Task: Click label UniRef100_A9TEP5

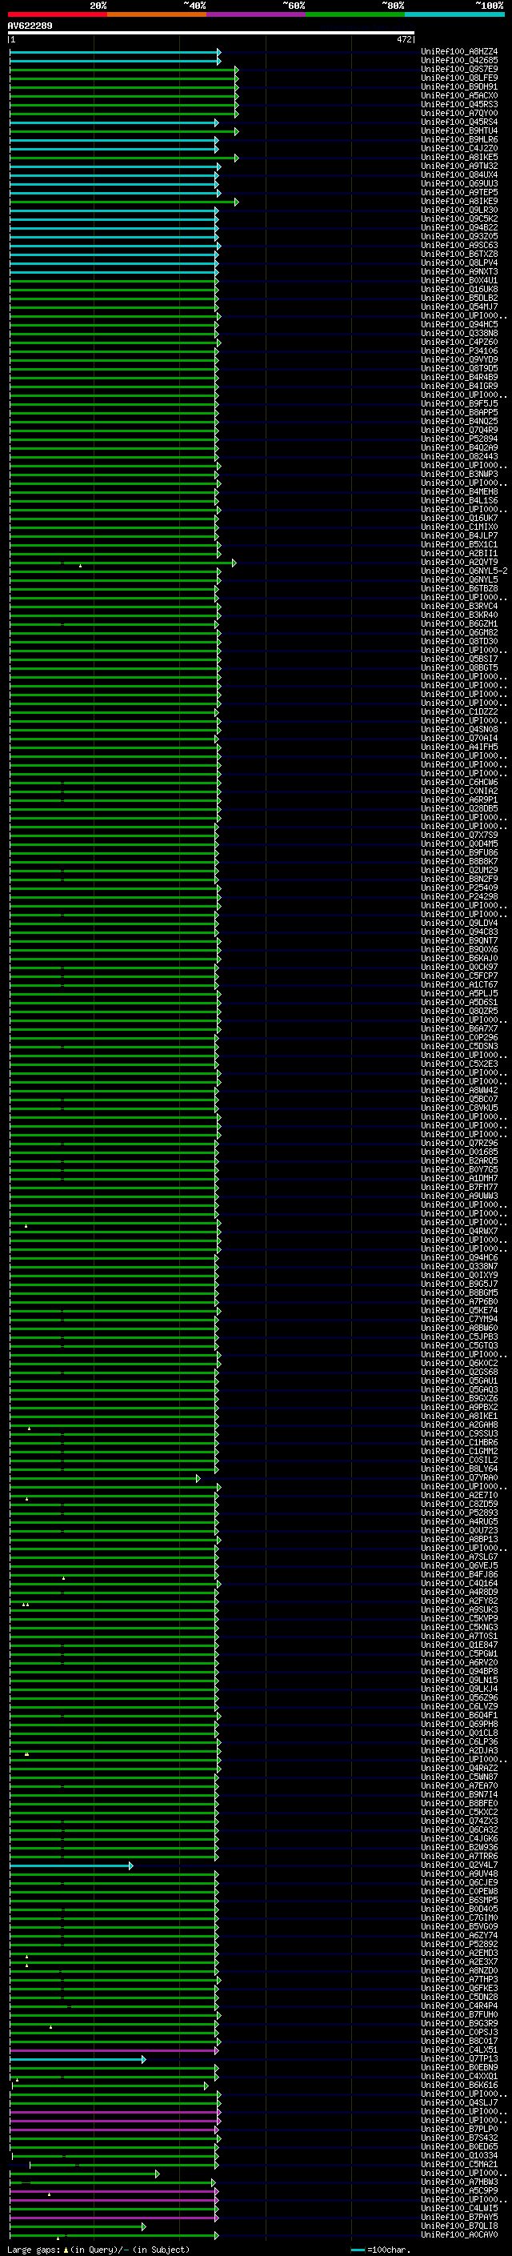Action: tap(459, 192)
